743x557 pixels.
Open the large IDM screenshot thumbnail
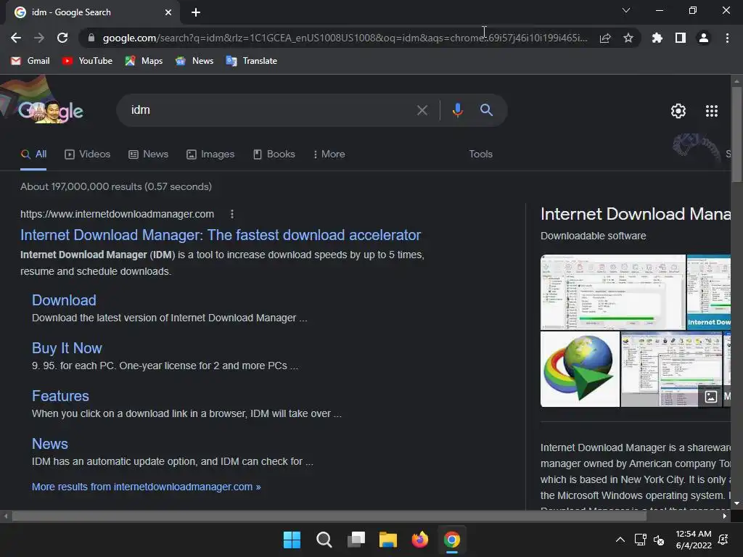(x=612, y=292)
